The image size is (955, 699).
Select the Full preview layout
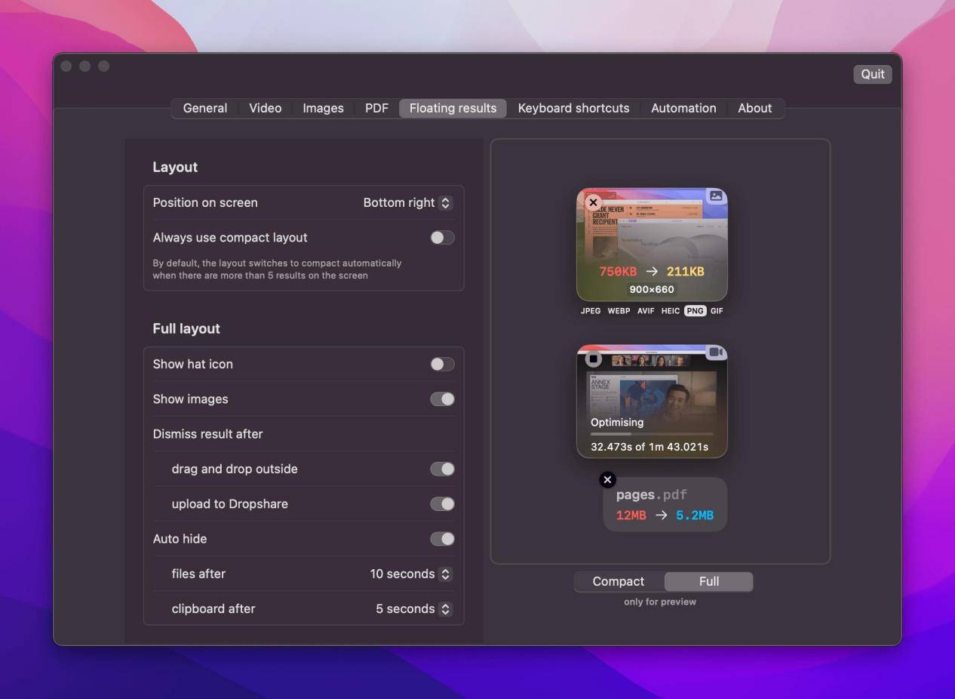click(708, 582)
